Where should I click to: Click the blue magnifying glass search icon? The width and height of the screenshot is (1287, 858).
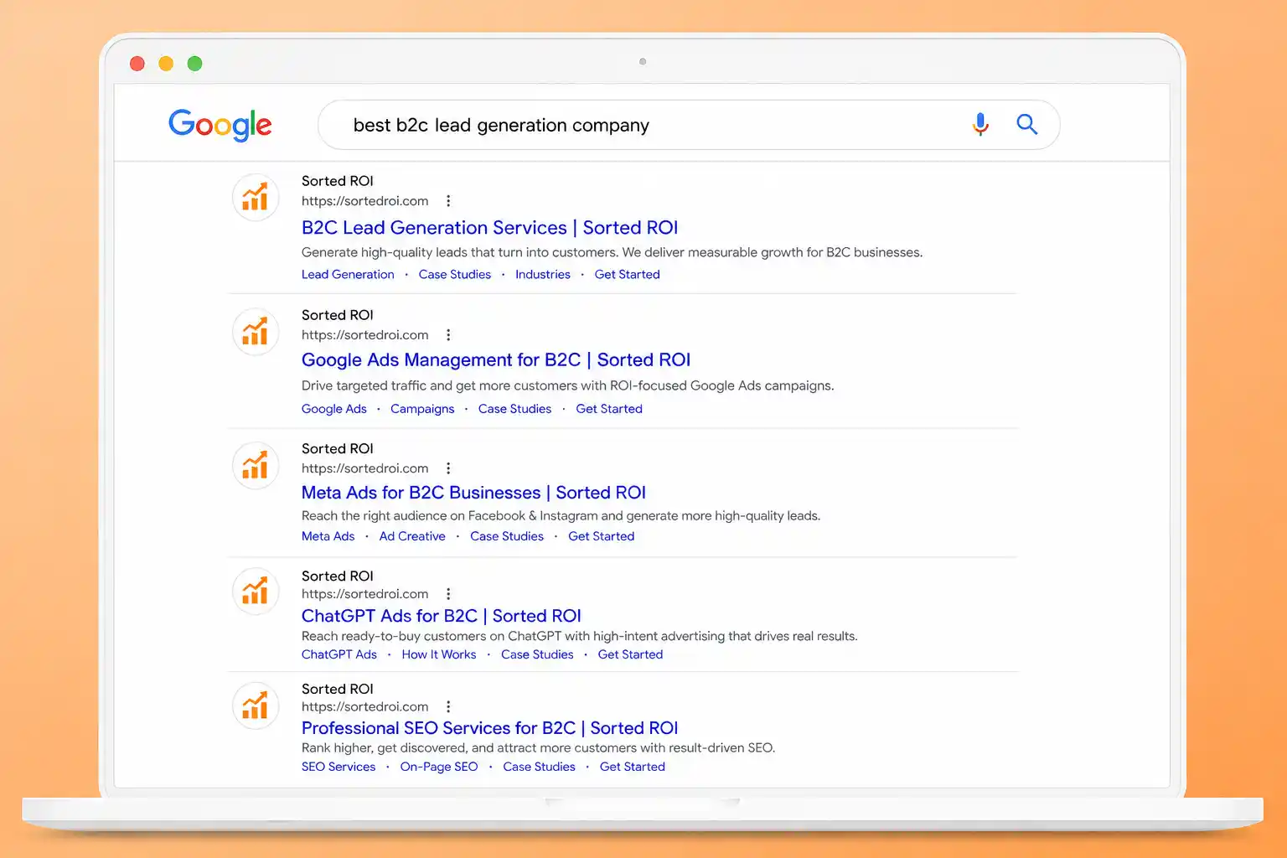1027,125
